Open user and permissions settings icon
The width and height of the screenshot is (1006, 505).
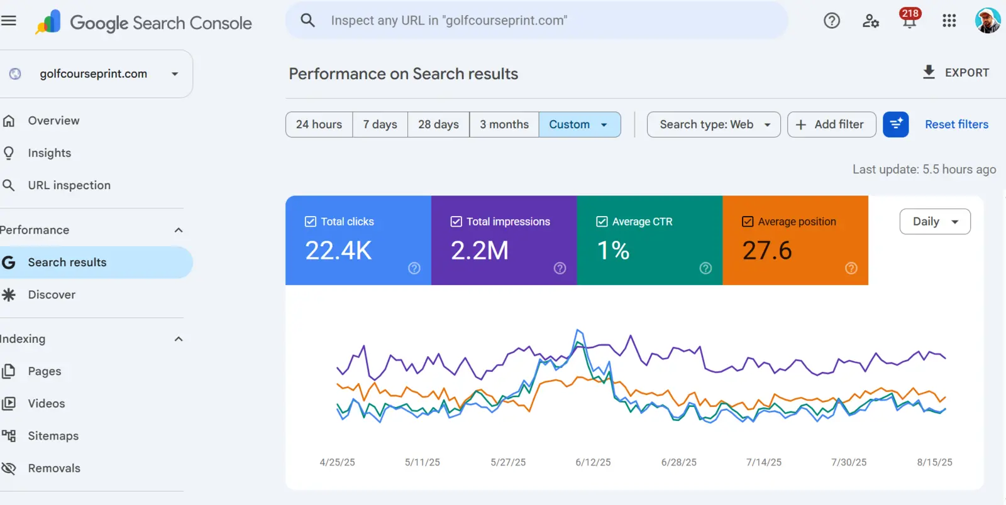(870, 21)
